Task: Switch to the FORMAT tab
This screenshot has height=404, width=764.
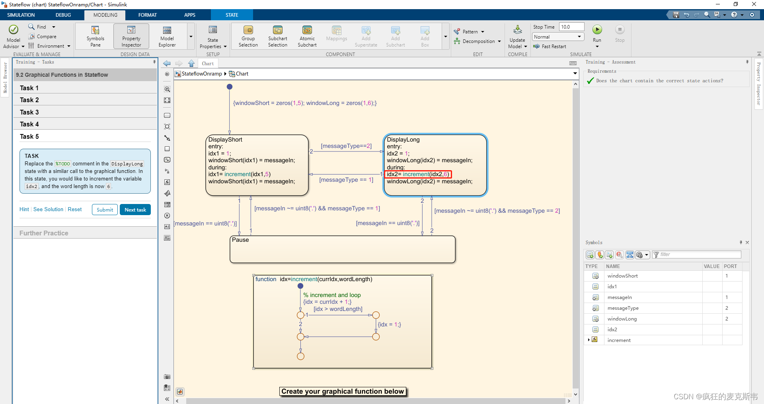Action: point(148,15)
